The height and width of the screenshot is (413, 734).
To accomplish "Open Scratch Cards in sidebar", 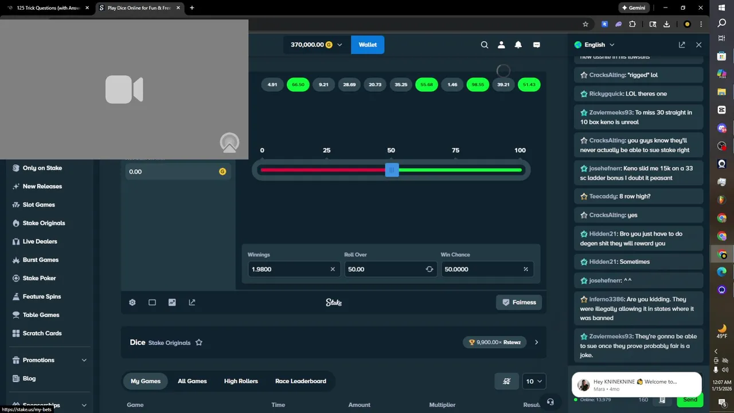I will [42, 333].
